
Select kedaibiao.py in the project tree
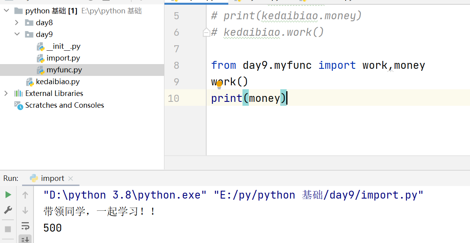click(x=58, y=82)
